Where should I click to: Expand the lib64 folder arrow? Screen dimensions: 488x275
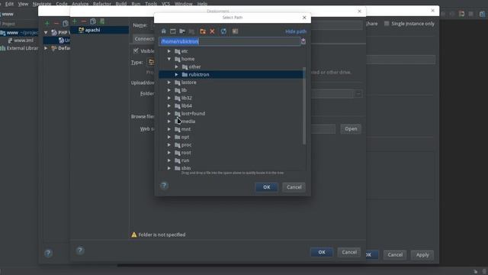(169, 105)
